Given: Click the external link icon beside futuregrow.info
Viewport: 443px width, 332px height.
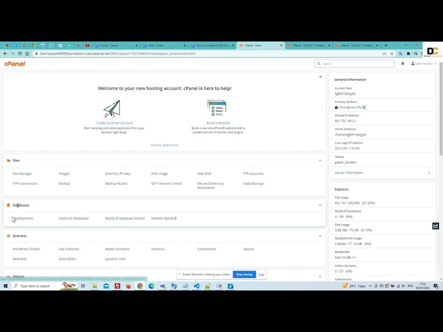Looking at the screenshot, I should 364,107.
